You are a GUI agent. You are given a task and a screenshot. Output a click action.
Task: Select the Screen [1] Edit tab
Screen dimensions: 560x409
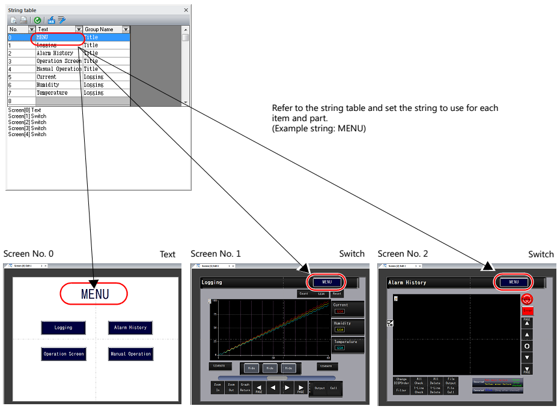[213, 266]
